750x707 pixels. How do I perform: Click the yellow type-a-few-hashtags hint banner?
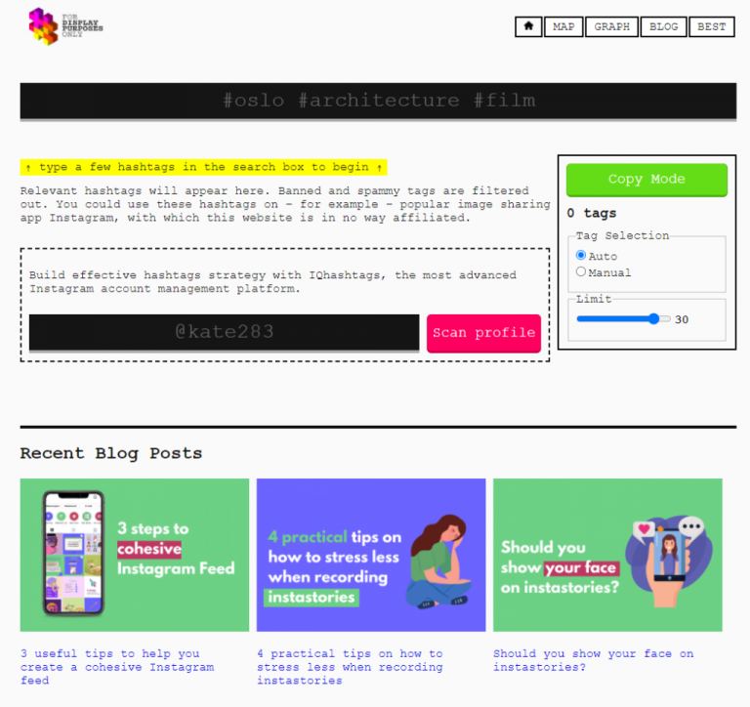click(x=204, y=167)
